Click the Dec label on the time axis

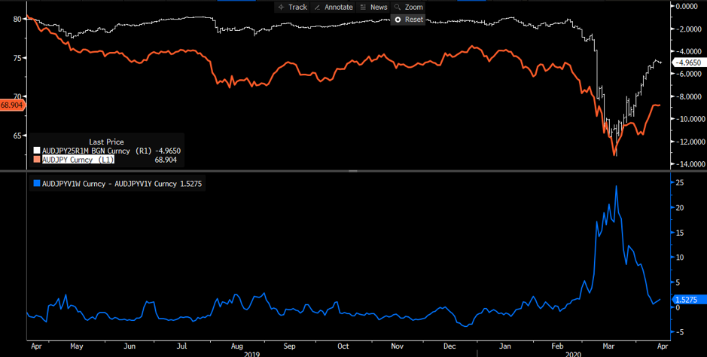pos(450,346)
